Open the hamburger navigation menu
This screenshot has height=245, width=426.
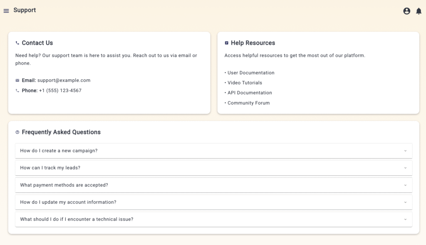(x=6, y=11)
